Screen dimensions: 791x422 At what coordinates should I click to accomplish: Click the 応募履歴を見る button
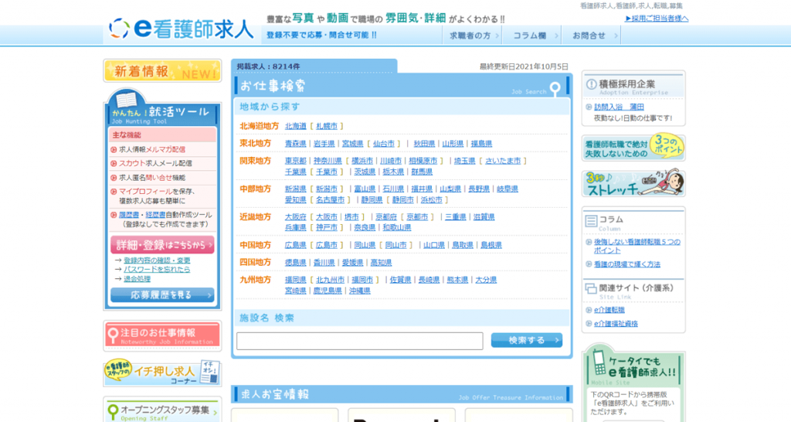coord(162,294)
